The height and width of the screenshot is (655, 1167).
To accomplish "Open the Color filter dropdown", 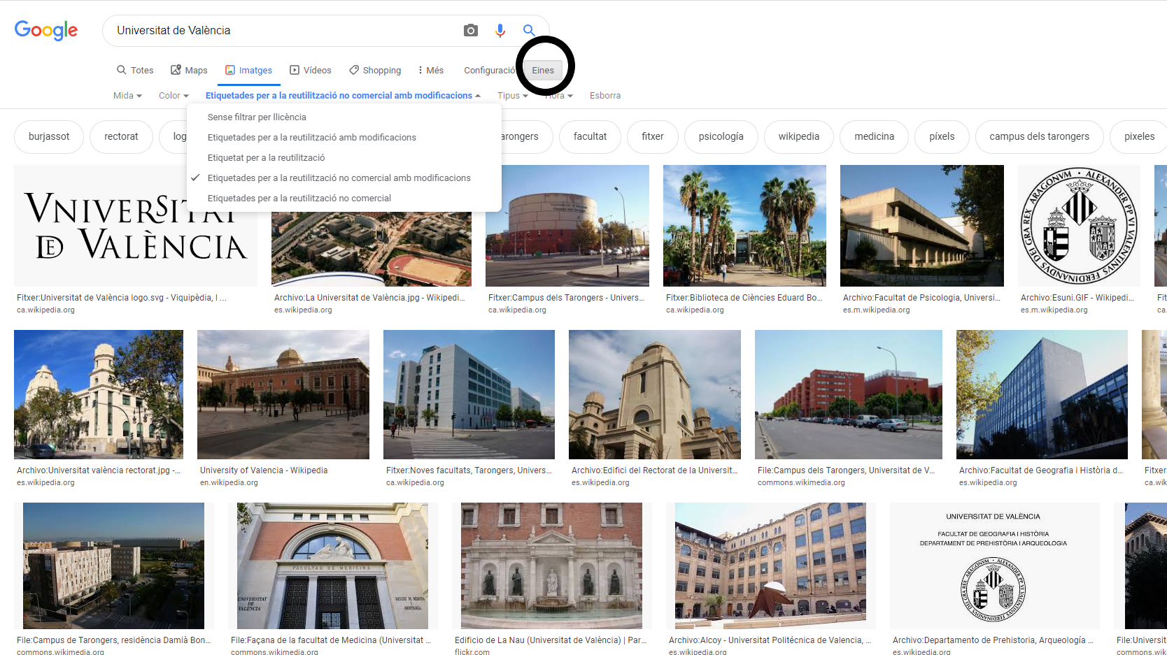I will pos(174,95).
